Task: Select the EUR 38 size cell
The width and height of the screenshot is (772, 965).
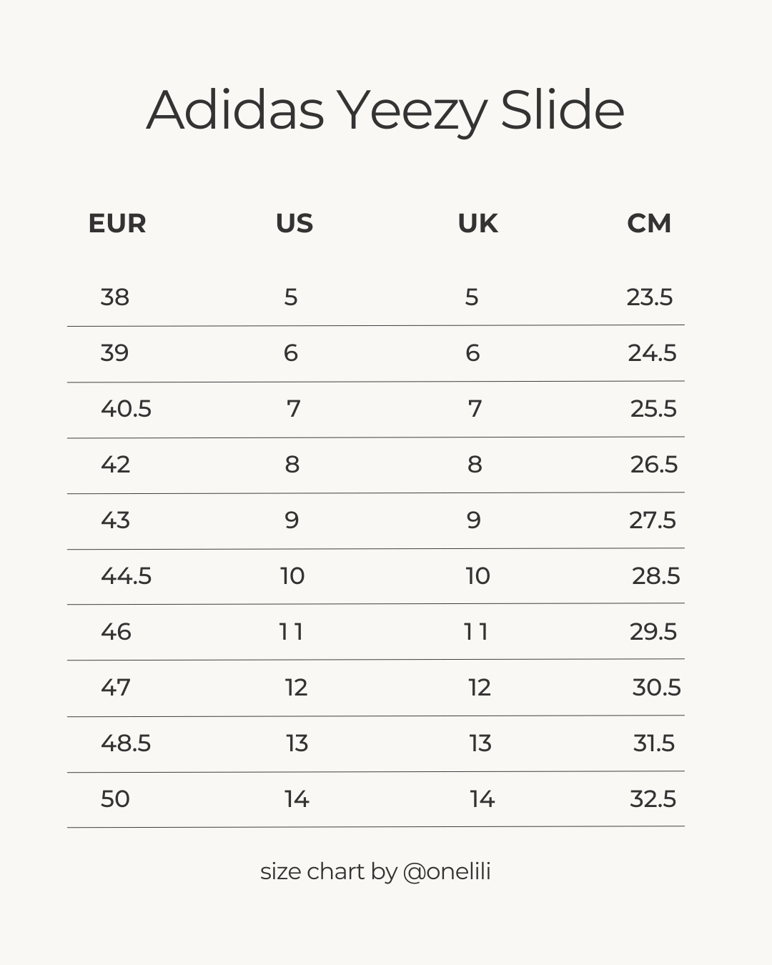Action: point(115,297)
